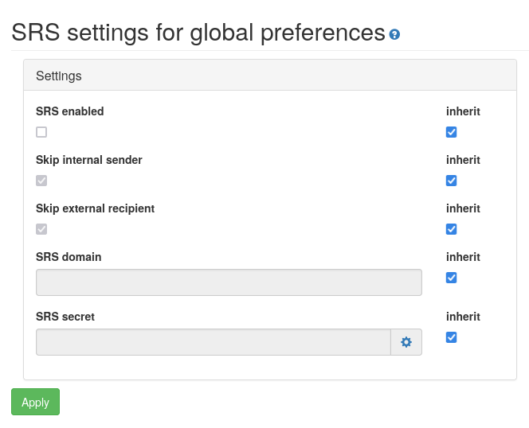Uncheck inherit for SRS secret
Screen dimensions: 529x428
click(452, 337)
